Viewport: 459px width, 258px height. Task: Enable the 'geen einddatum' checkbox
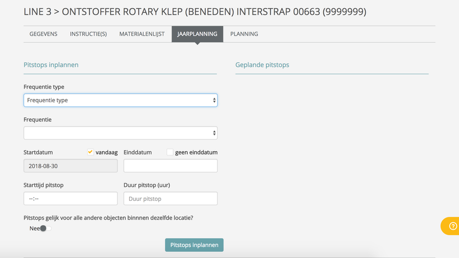point(170,152)
